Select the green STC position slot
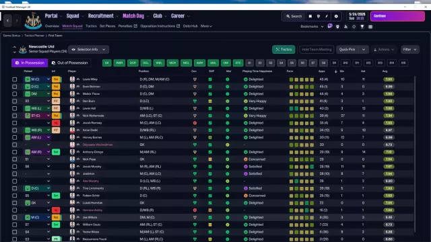Screen dimensions: 431x242 (238, 63)
